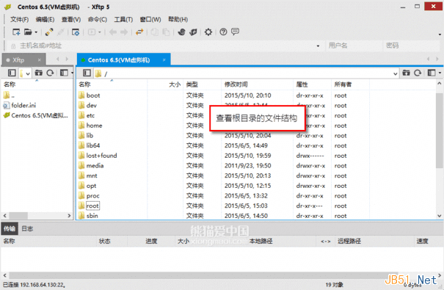Close the Centos 6.5 session tab
The width and height of the screenshot is (444, 290).
coord(164,59)
